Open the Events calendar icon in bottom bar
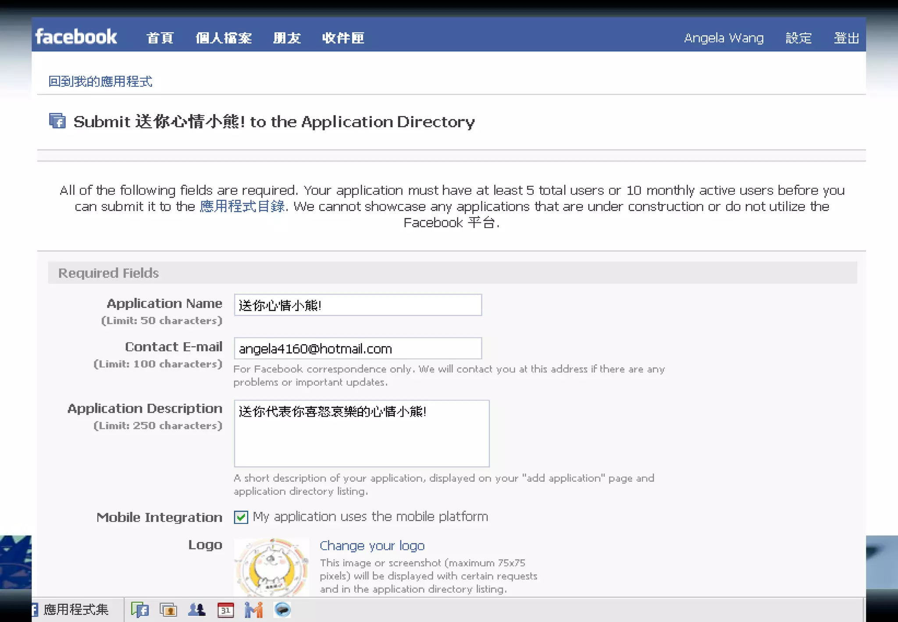The width and height of the screenshot is (898, 622). [225, 610]
